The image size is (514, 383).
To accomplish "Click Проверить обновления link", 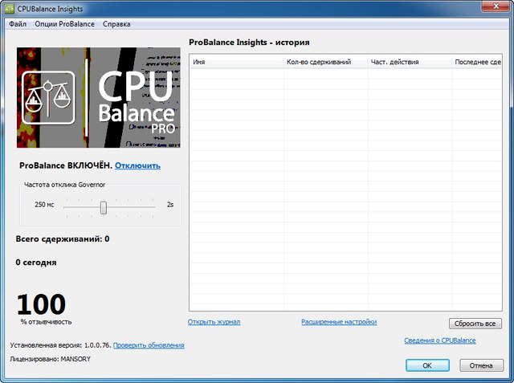I will click(149, 345).
